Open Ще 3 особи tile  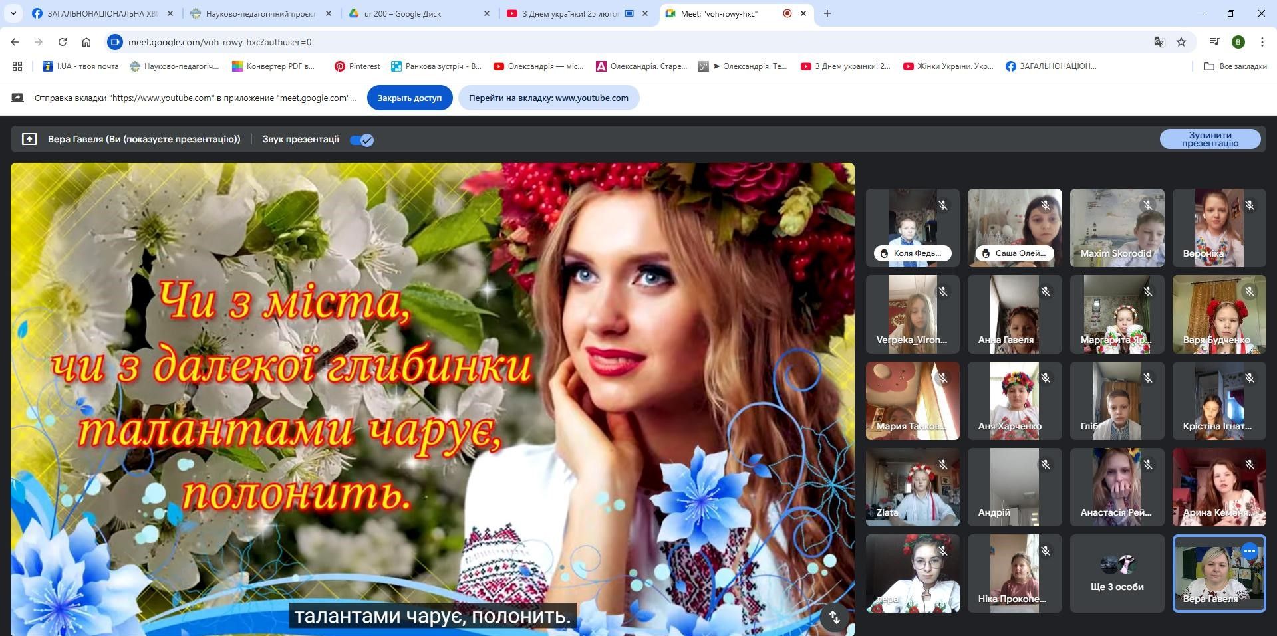click(1117, 574)
